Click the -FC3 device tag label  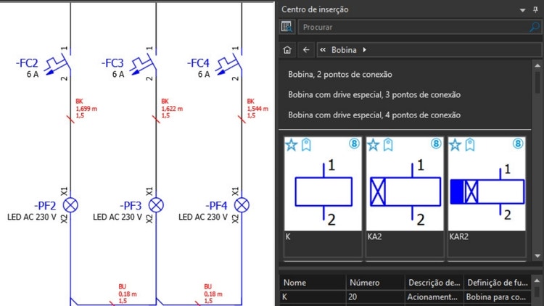(112, 63)
